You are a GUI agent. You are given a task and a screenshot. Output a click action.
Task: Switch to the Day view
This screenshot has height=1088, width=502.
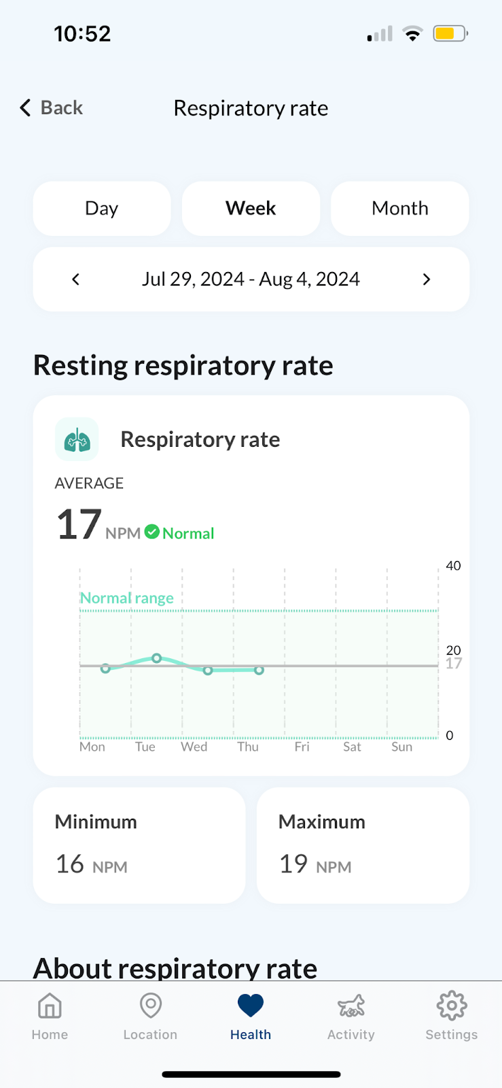(102, 208)
